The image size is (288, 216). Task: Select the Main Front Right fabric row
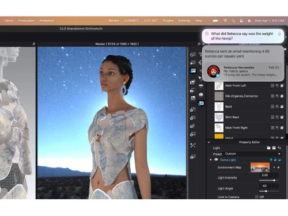click(247, 128)
